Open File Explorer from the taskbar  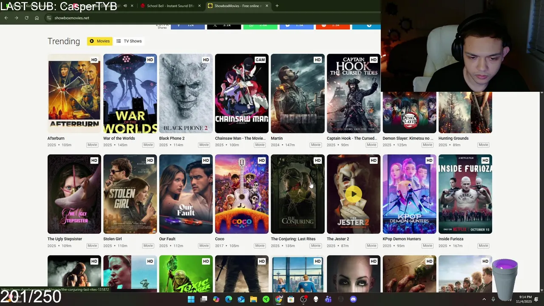(253, 299)
